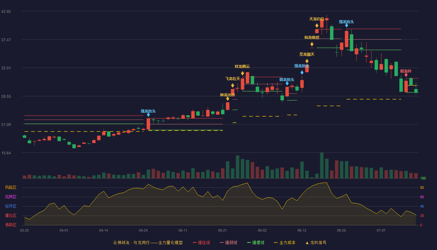Image resolution: width=437 pixels, height=250 pixels.
Task: Click the 05-21 date label
Action: (223, 230)
